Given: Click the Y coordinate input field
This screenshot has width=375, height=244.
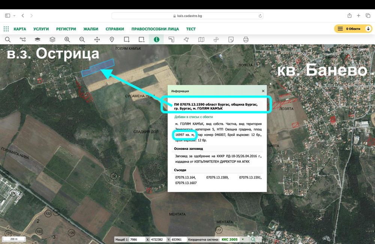Looking at the screenshot, I should point(178,239).
